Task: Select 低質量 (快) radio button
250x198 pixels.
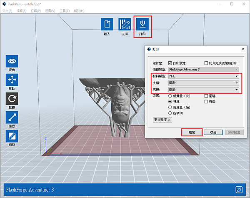Action: [x=170, y=96]
